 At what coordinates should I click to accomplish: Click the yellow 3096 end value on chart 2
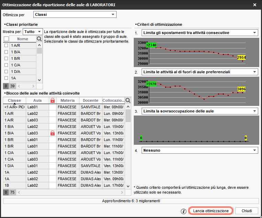[x=241, y=89]
